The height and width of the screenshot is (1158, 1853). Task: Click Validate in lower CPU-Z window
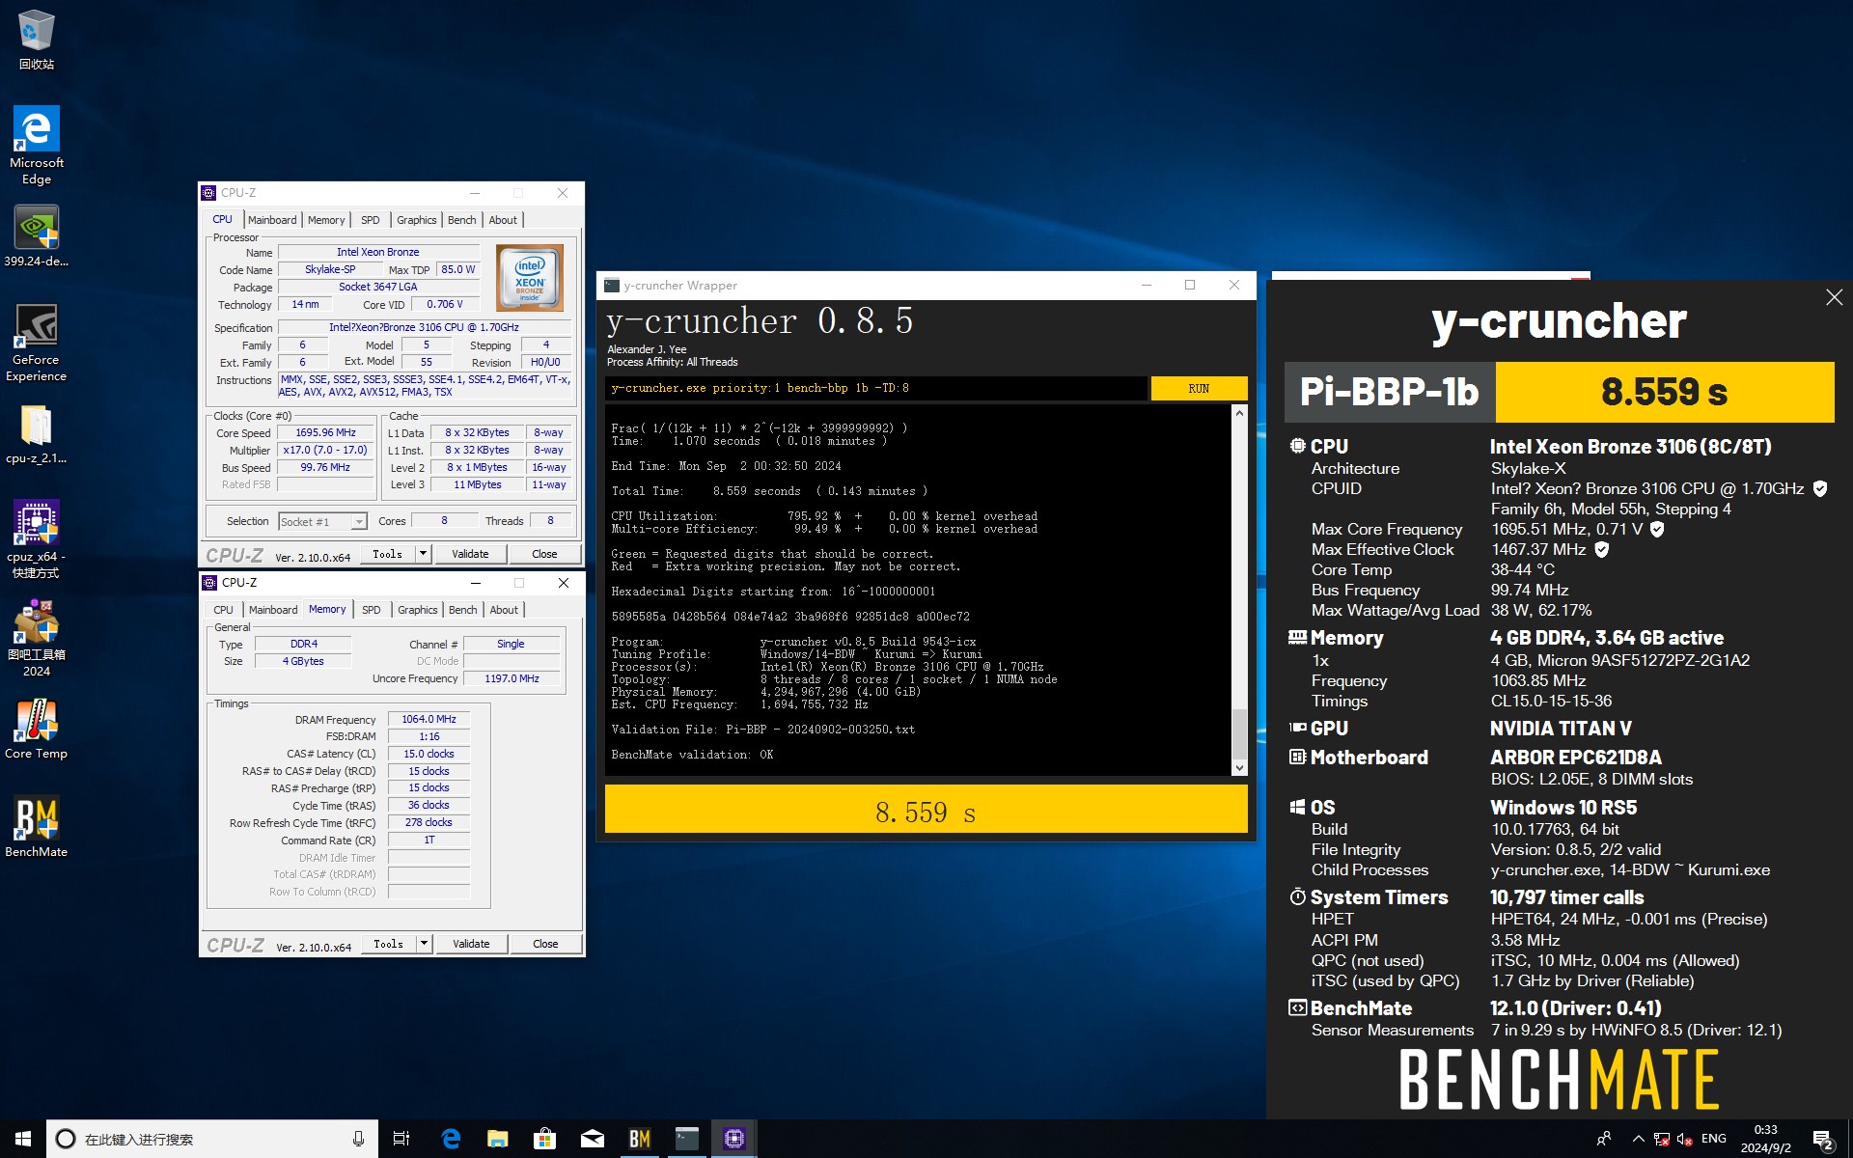pos(471,944)
